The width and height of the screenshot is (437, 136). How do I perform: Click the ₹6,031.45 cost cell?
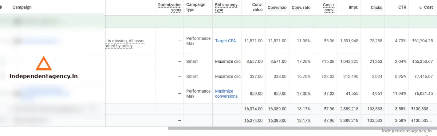(x=424, y=94)
